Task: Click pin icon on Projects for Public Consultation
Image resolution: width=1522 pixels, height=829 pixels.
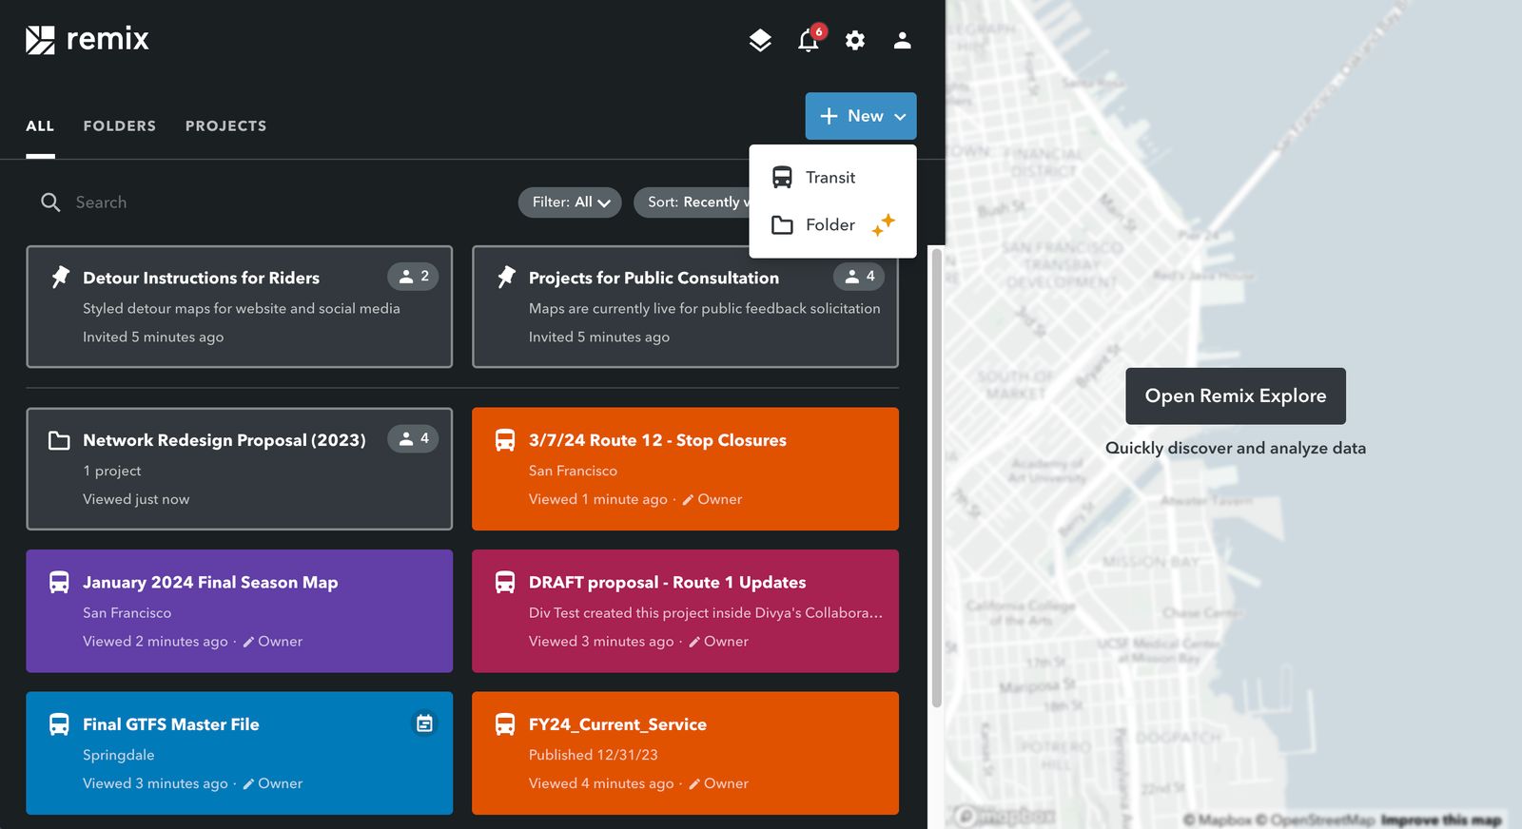Action: click(x=507, y=277)
